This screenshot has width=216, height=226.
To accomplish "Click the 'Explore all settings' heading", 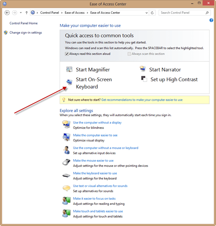I will [x=76, y=111].
